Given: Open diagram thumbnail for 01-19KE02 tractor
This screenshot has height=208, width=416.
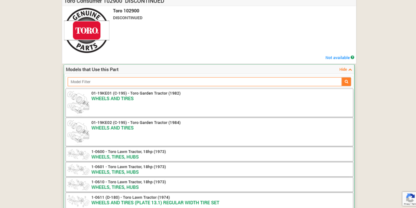Looking at the screenshot, I should (x=78, y=132).
